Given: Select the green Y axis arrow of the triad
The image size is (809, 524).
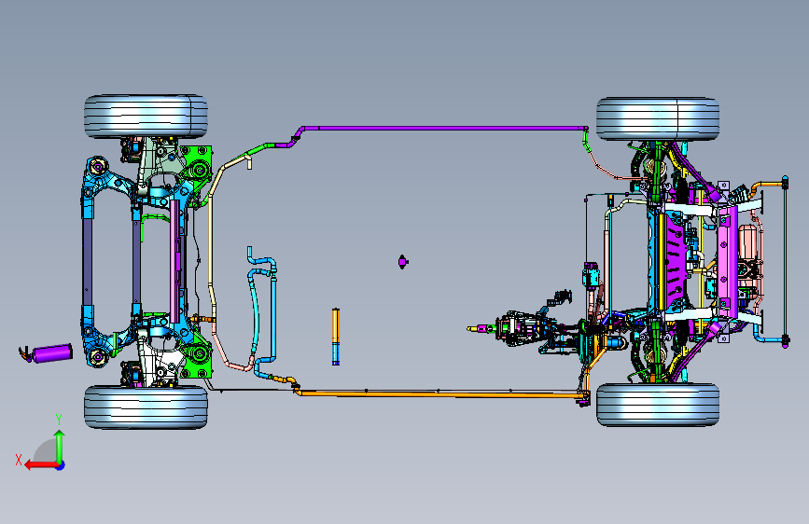Looking at the screenshot, I should pos(60,447).
